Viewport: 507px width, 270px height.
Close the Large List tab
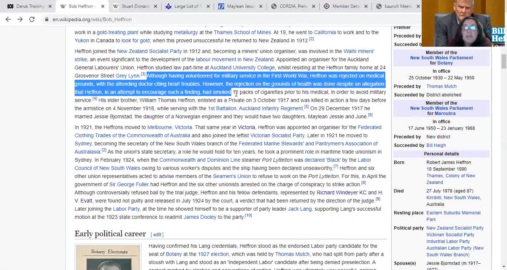click(x=208, y=6)
